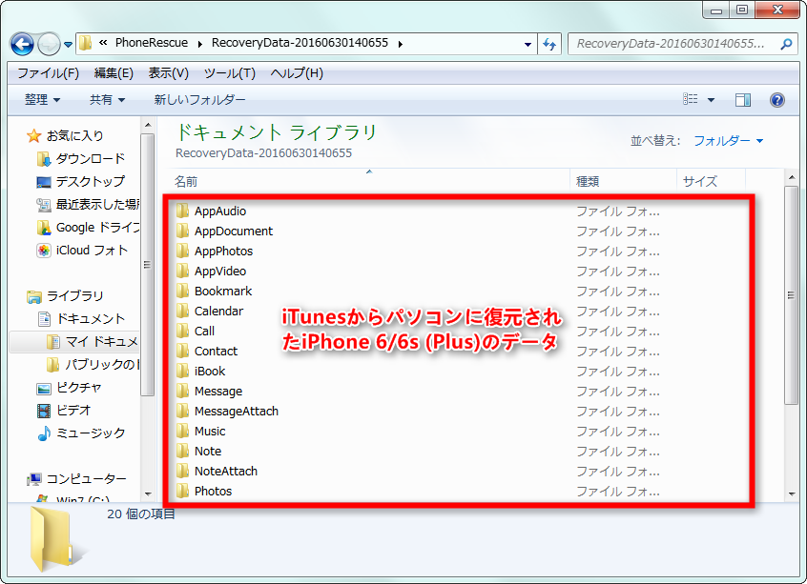Open the 並べ替え フォルダー dropdown
The height and width of the screenshot is (584, 807).
click(728, 140)
